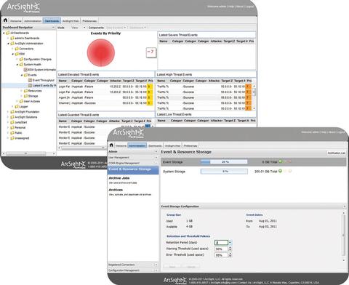Click the Warning Threshold 90% field
The width and height of the screenshot is (349, 285).
coord(222,249)
